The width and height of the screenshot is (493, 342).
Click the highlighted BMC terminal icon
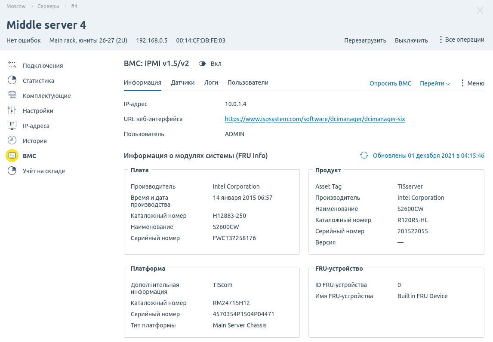coord(12,156)
